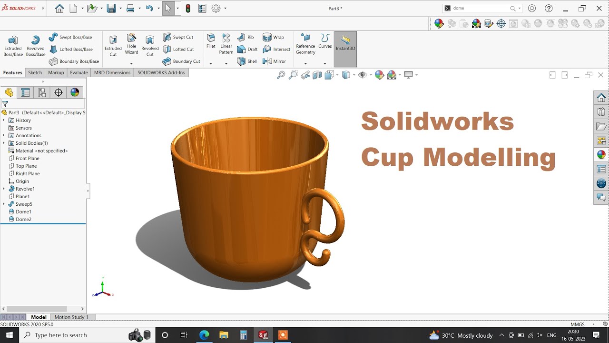Open the Reference Geometry dropdown arrow
609x343 pixels.
pos(305,63)
